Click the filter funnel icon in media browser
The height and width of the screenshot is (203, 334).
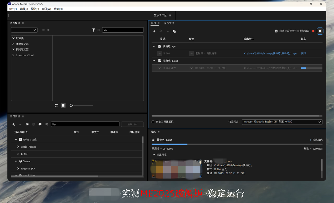tap(93, 30)
